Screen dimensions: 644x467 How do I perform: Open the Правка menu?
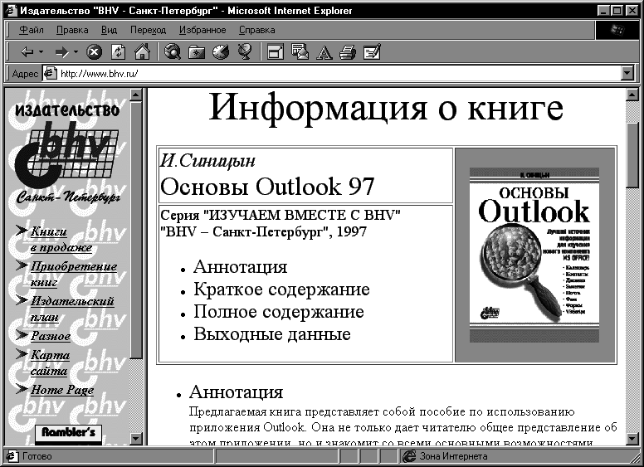[72, 30]
